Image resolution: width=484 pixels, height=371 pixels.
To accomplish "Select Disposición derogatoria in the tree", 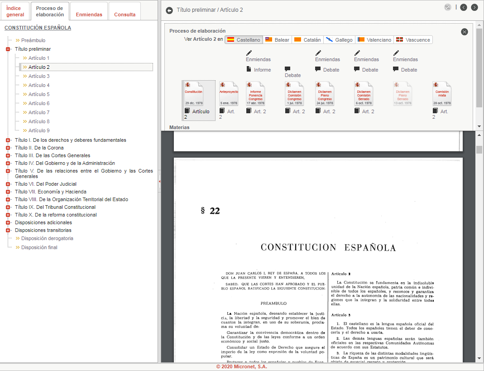I will pos(47,238).
